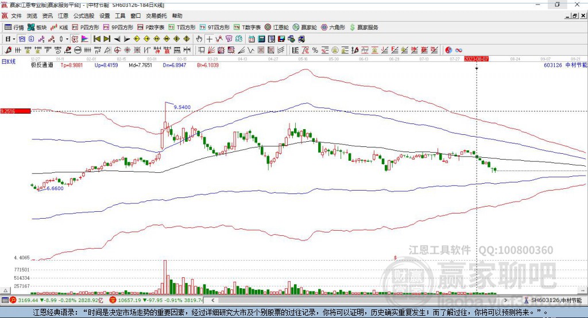This screenshot has height=318, width=588.
Task: Click the colorful flag chart icon
Action: pyautogui.click(x=85, y=39)
